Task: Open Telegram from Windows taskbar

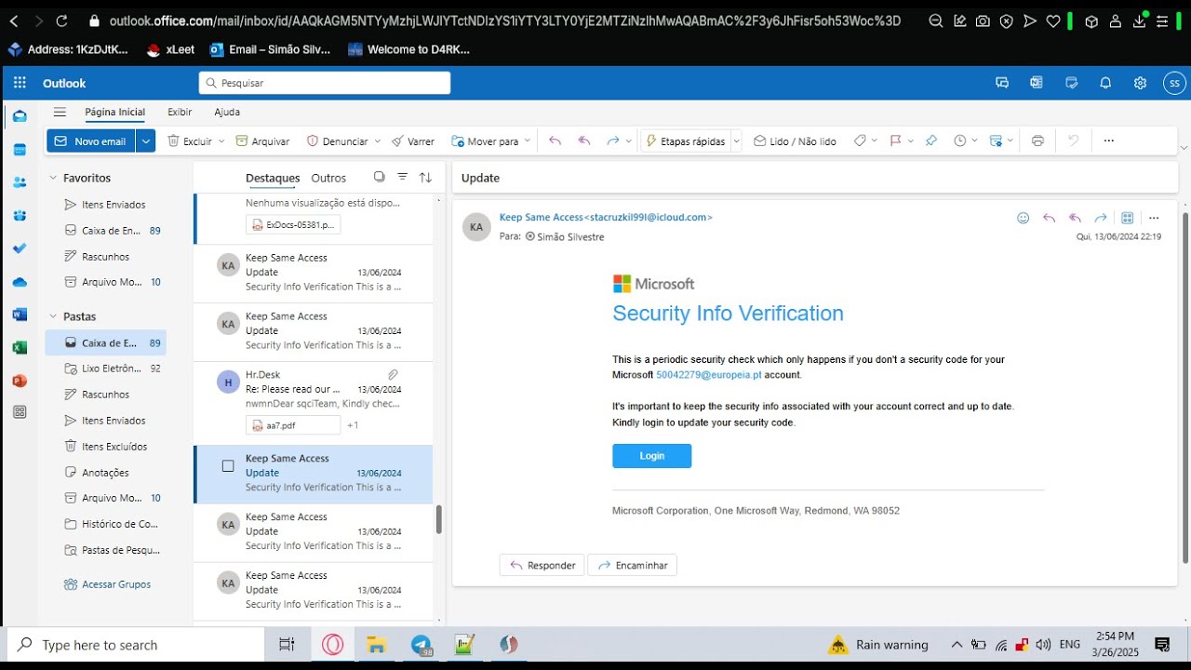Action: click(422, 644)
